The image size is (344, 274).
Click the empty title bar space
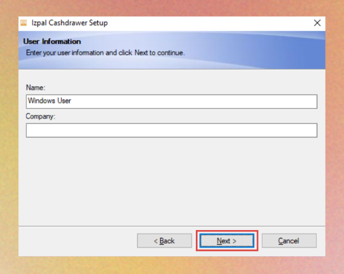click(209, 23)
